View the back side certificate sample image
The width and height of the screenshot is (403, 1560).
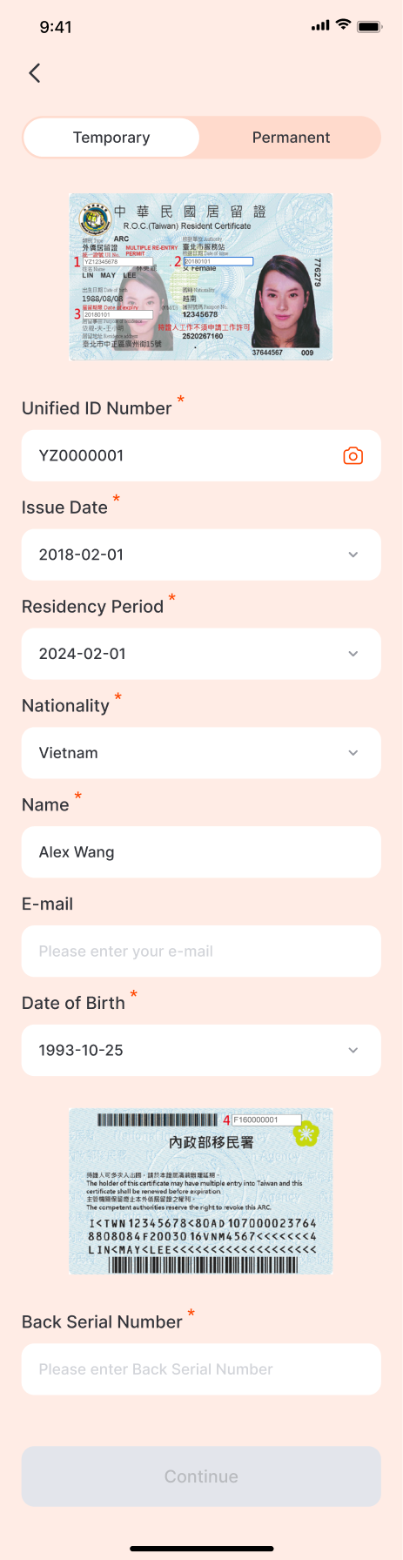click(201, 1192)
